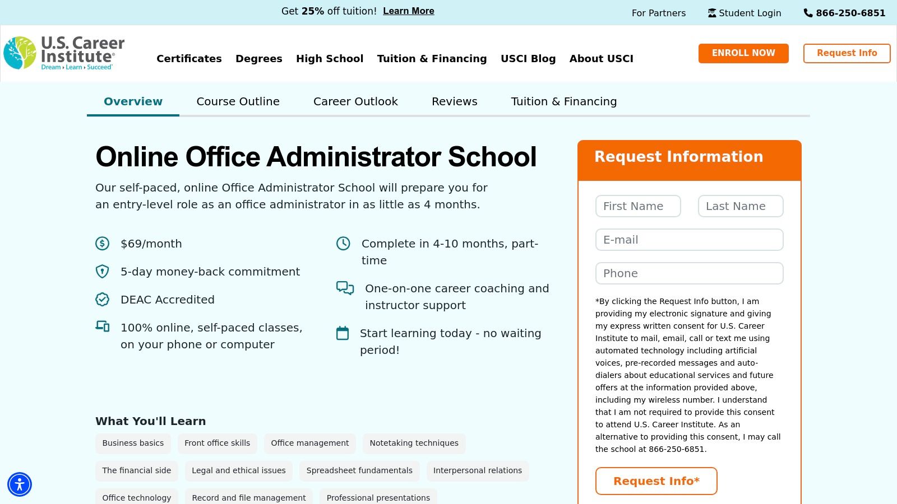Click the E-mail input field
The image size is (897, 504).
tap(689, 239)
